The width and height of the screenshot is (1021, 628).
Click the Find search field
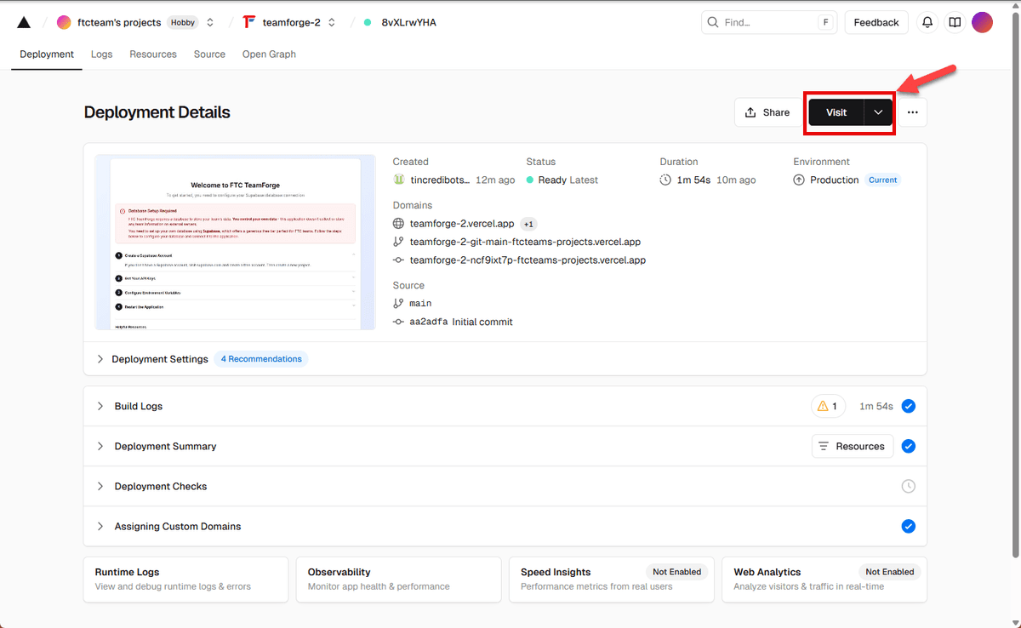766,22
